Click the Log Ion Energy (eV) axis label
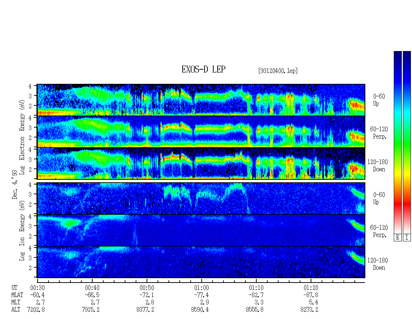 [x=22, y=230]
